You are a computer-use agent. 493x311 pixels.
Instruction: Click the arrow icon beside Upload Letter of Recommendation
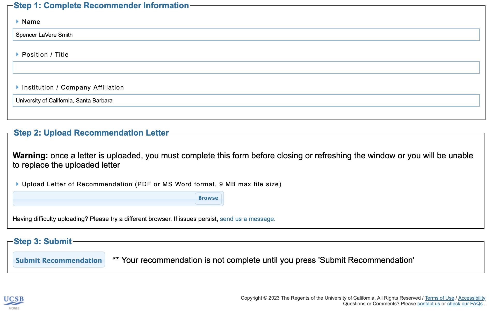pos(17,184)
